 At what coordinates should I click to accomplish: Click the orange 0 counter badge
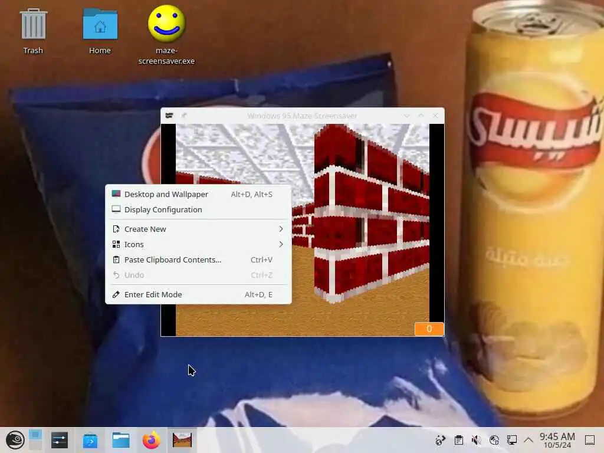coord(429,329)
